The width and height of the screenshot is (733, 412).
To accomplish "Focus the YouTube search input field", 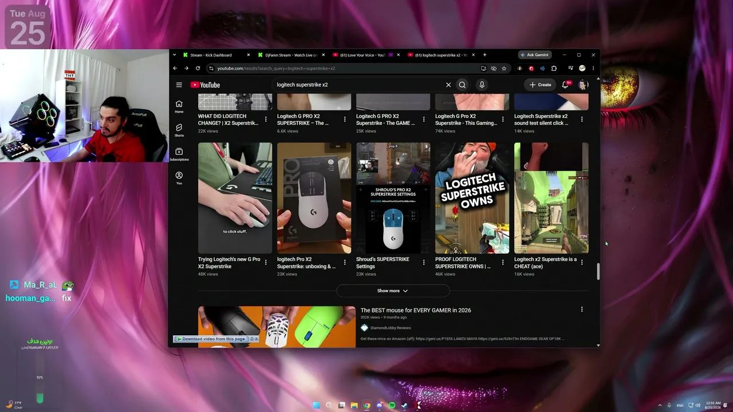I will [358, 85].
